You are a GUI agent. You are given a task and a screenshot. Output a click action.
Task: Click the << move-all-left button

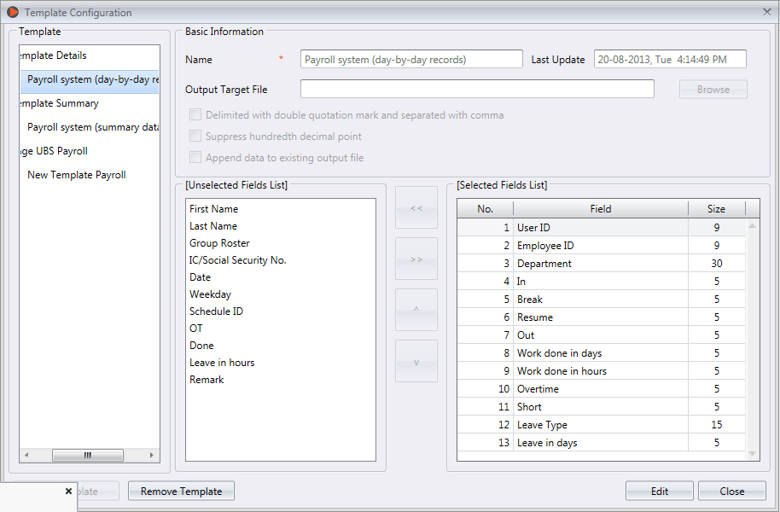click(416, 207)
